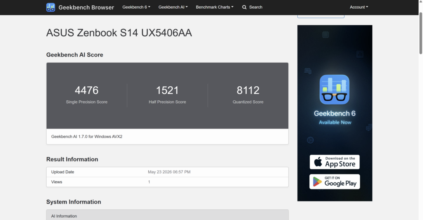Open the Search link in navbar
Image resolution: width=423 pixels, height=220 pixels.
(x=255, y=7)
